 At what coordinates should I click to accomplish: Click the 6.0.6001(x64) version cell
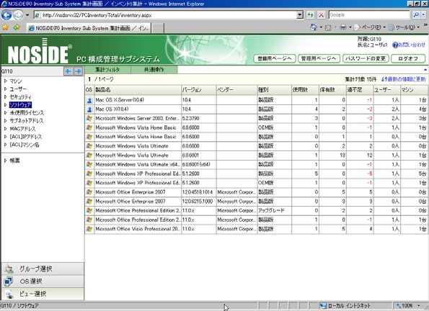coord(198,165)
